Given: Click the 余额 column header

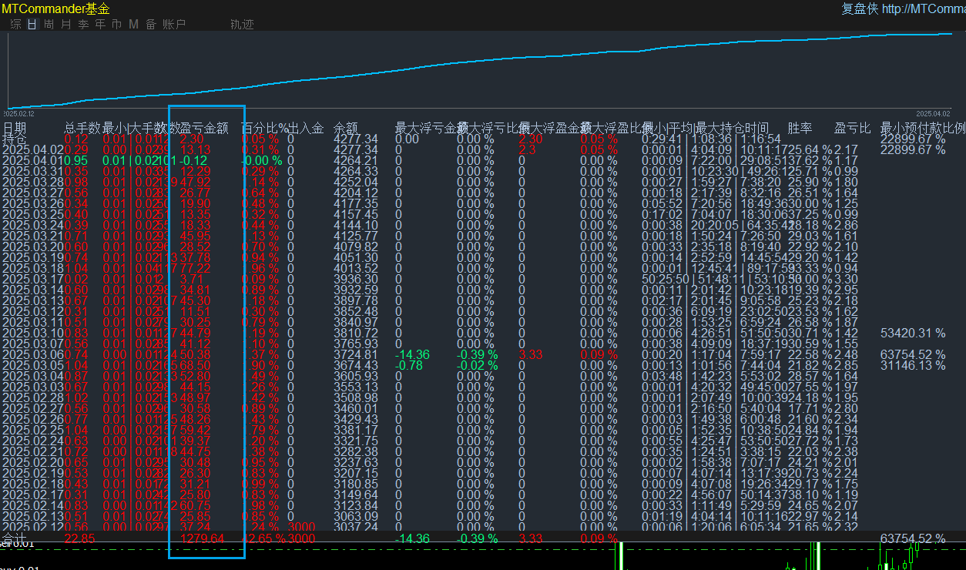Looking at the screenshot, I should click(x=346, y=128).
